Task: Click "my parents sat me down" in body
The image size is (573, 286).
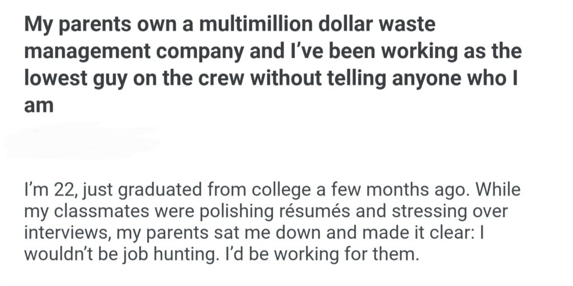Action: (213, 234)
